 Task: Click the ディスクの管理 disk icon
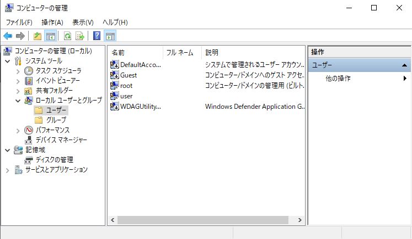tap(28, 160)
